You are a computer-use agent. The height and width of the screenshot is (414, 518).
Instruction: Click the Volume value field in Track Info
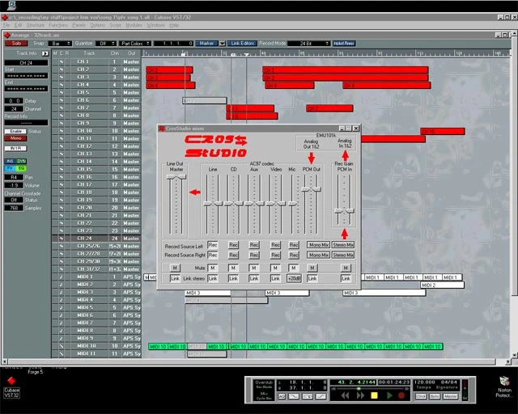click(14, 185)
